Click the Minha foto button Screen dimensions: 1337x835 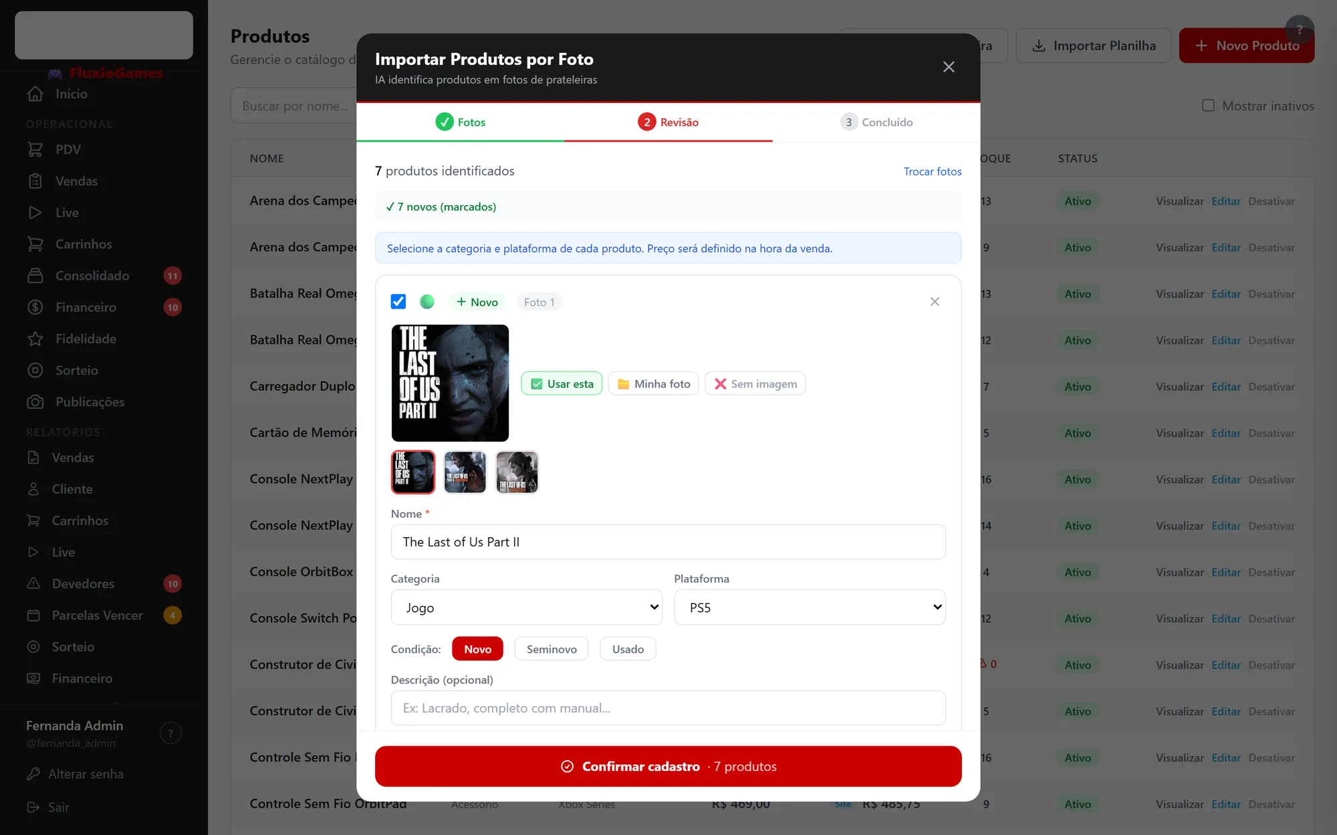coord(654,383)
